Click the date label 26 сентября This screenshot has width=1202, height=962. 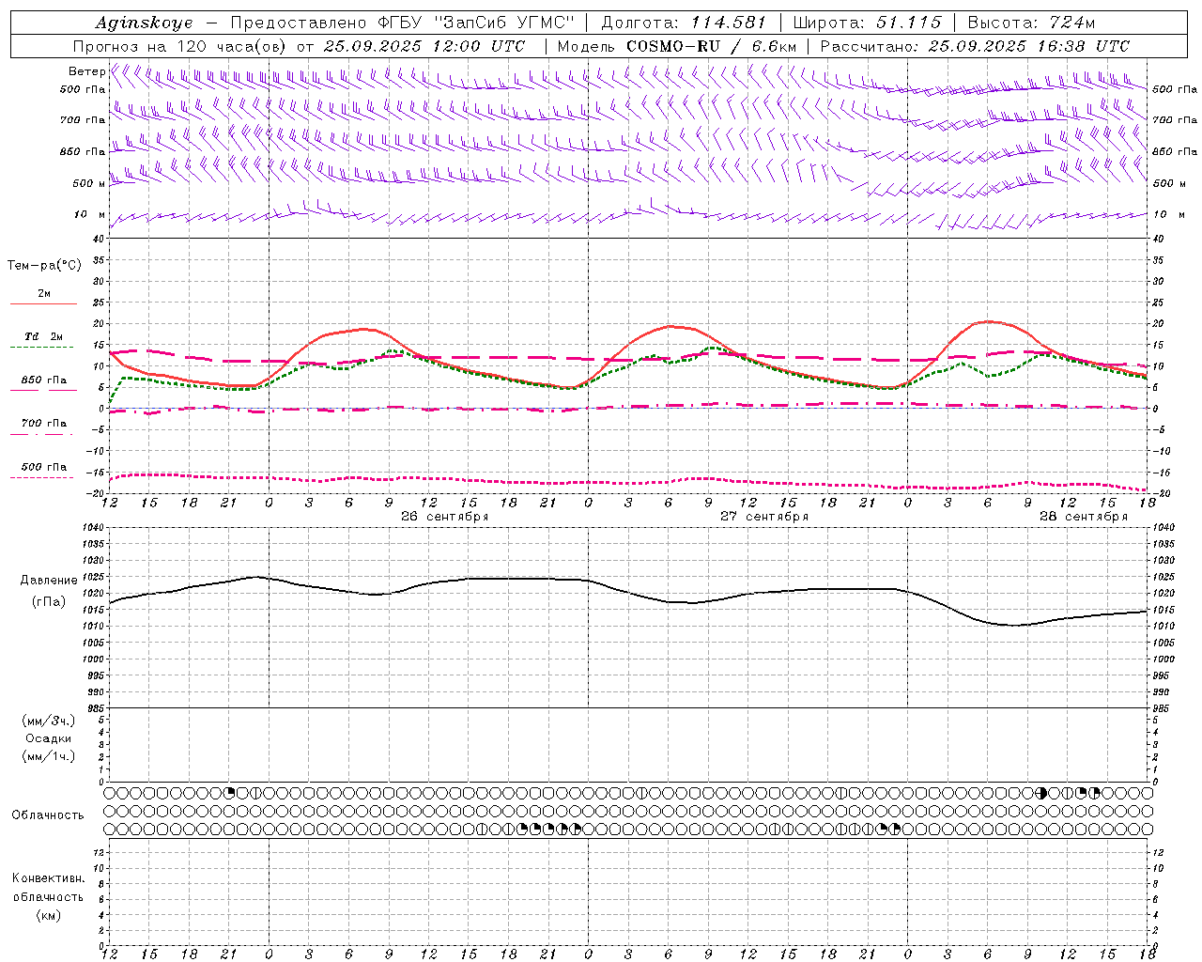[x=445, y=517]
